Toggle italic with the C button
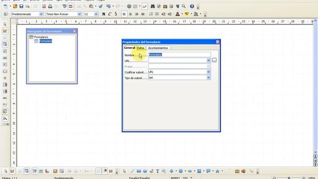Screen dimensions: 318x179 (110, 14)
